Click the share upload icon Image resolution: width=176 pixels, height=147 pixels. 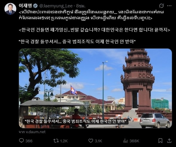tap(169, 141)
